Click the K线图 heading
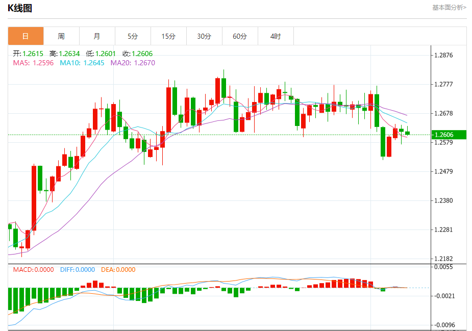This screenshot has height=331, width=472. click(20, 8)
